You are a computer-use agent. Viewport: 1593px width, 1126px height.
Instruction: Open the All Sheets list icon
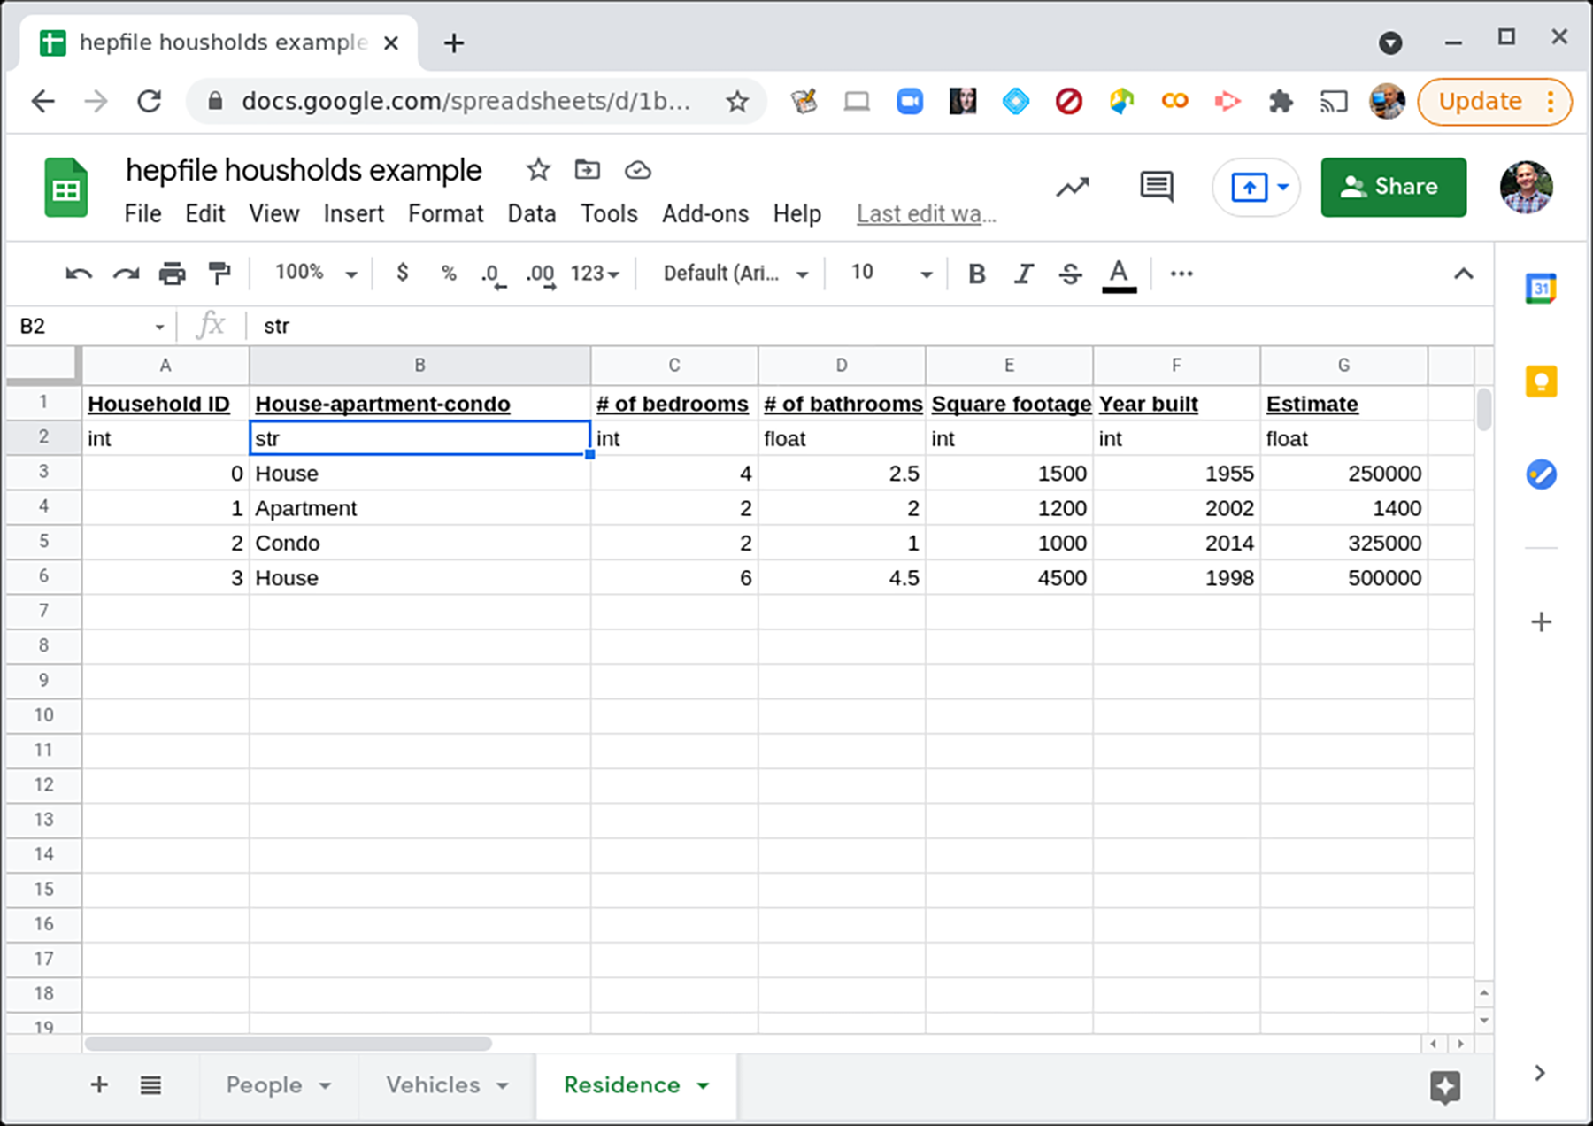pos(150,1084)
